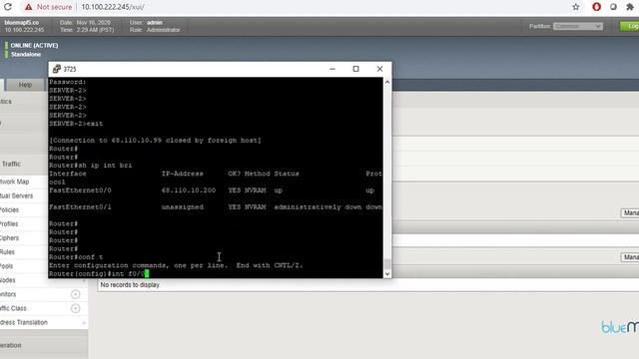Click the plus icon beside Traffic Class
Viewport: 639px width, 359px height.
point(76,308)
